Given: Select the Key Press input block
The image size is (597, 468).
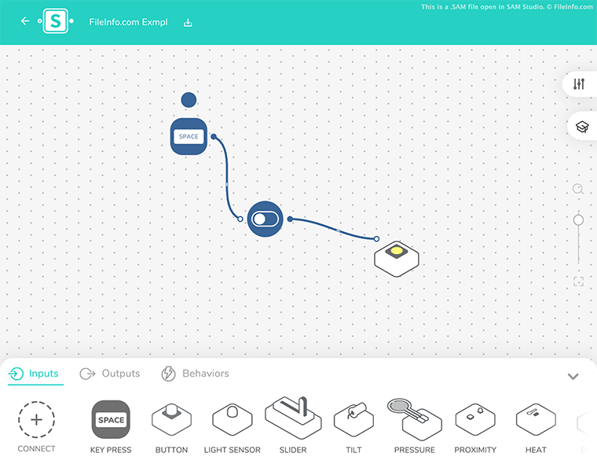Looking at the screenshot, I should point(111,420).
